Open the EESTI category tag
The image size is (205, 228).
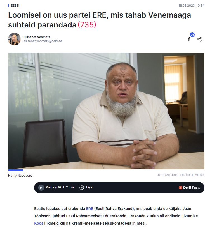point(15,6)
